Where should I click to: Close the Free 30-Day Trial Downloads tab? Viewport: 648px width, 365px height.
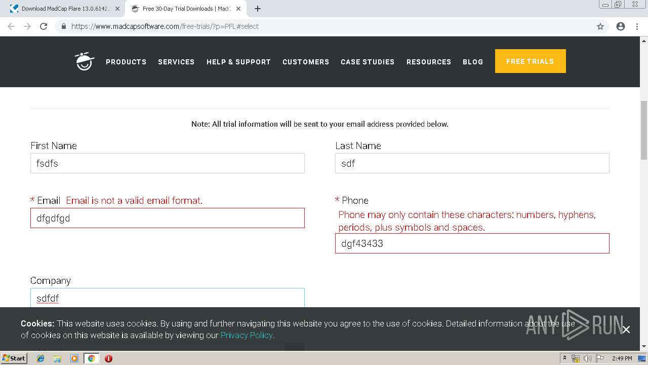click(x=238, y=9)
